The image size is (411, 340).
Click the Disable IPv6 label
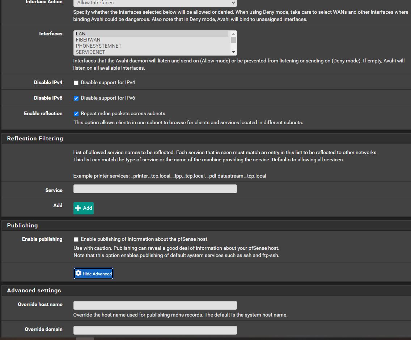point(48,98)
